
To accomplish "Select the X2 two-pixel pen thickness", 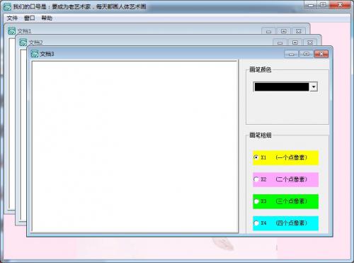I will click(x=285, y=179).
